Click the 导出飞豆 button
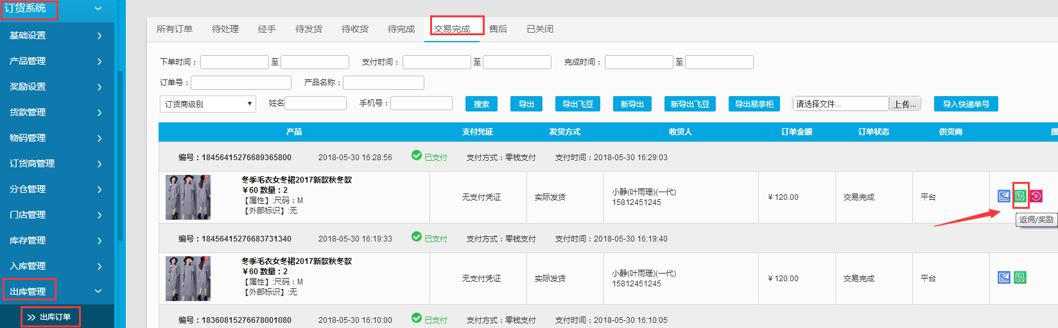Screen dimensions: 1058x328 tap(578, 104)
